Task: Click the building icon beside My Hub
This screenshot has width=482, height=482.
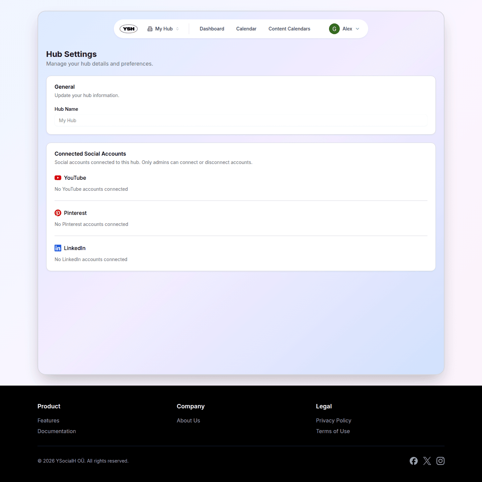Action: 150,29
